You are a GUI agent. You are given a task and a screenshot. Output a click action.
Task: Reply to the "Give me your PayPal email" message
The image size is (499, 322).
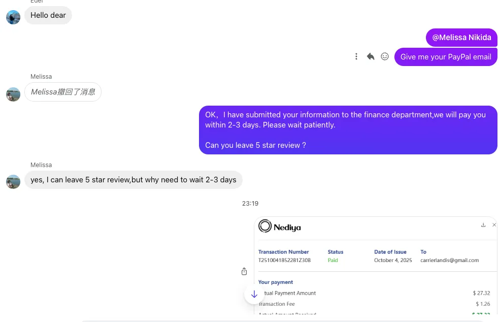pyautogui.click(x=371, y=57)
